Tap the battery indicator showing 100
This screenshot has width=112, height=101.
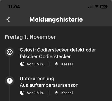[104, 7]
